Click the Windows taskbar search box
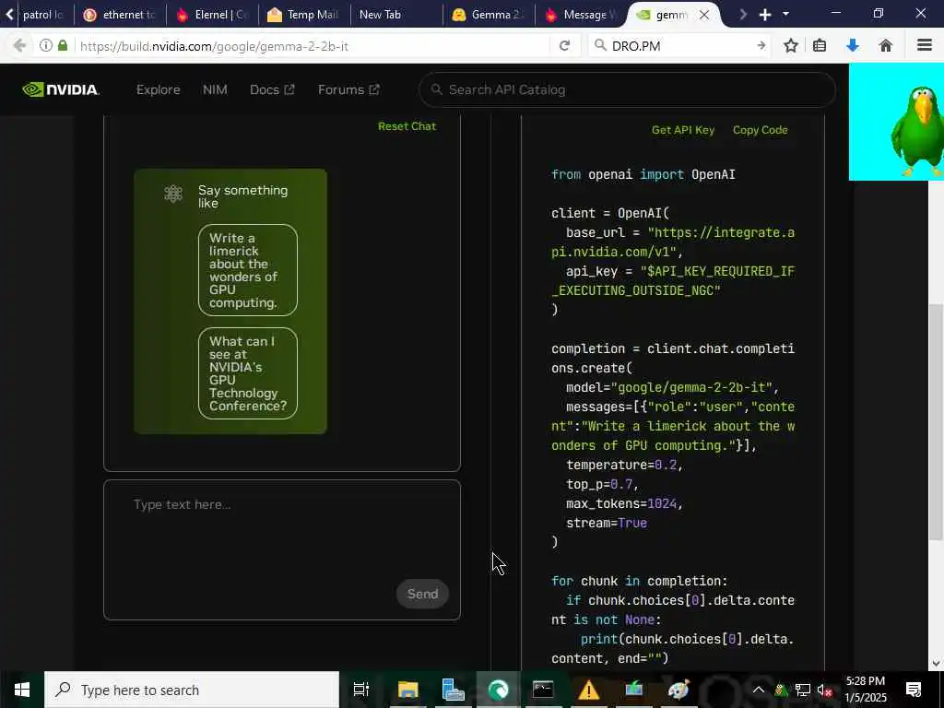 coord(192,690)
